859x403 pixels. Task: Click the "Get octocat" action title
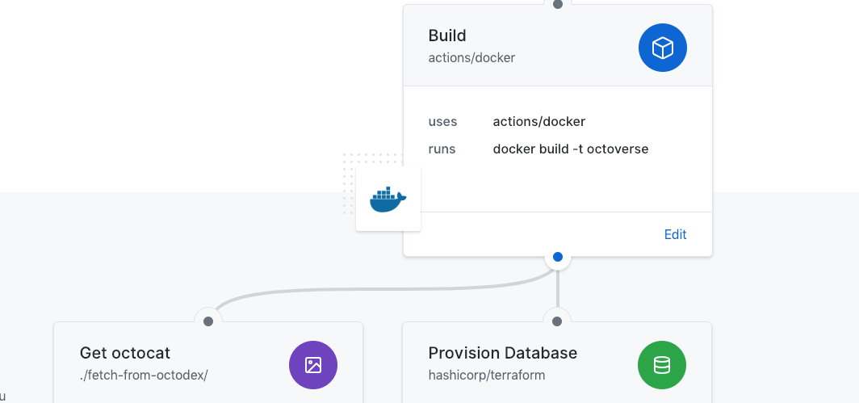pos(125,353)
